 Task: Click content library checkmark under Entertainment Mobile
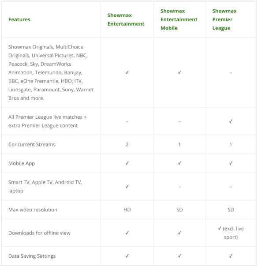(179, 72)
